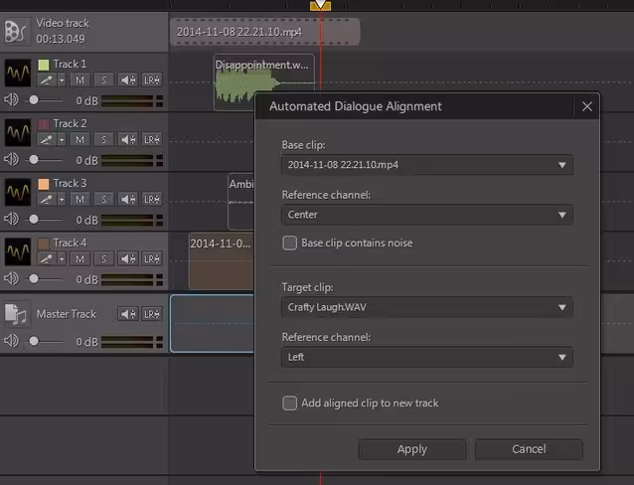Click Track 2 volume slider handle
The width and height of the screenshot is (634, 485).
pos(34,159)
